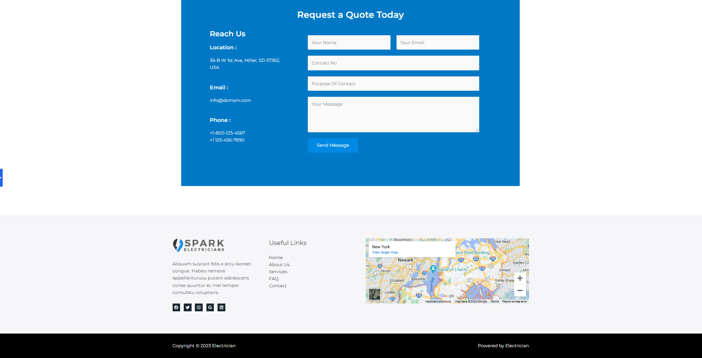702x358 pixels.
Task: Go to Home in Useful Links
Action: [x=276, y=258]
